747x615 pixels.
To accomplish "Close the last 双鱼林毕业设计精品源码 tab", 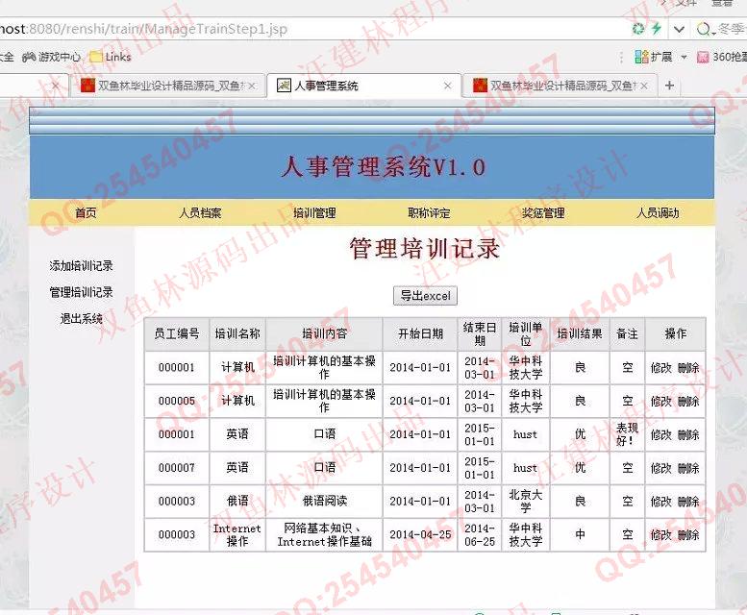I will 644,86.
